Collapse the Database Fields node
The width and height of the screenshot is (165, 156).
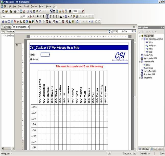coord(140,36)
